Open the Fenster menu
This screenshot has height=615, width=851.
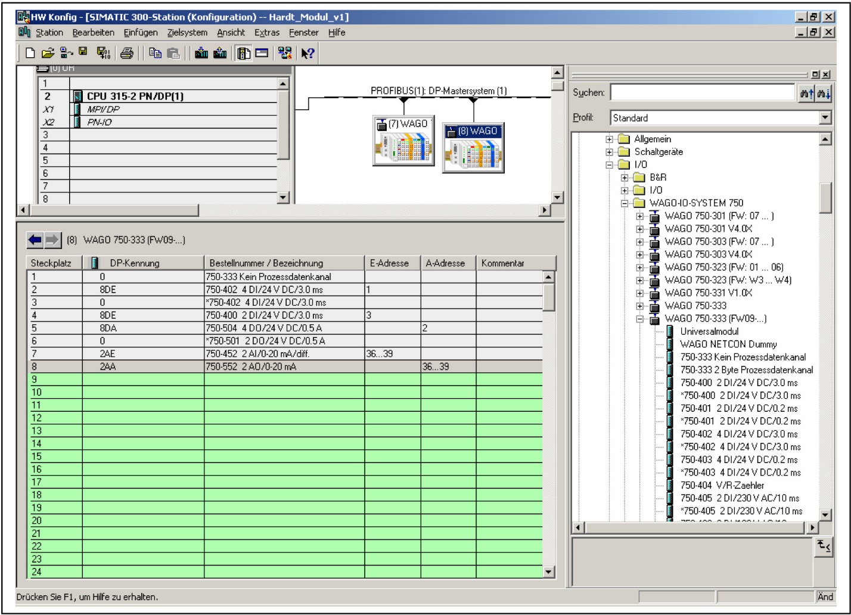(x=304, y=33)
